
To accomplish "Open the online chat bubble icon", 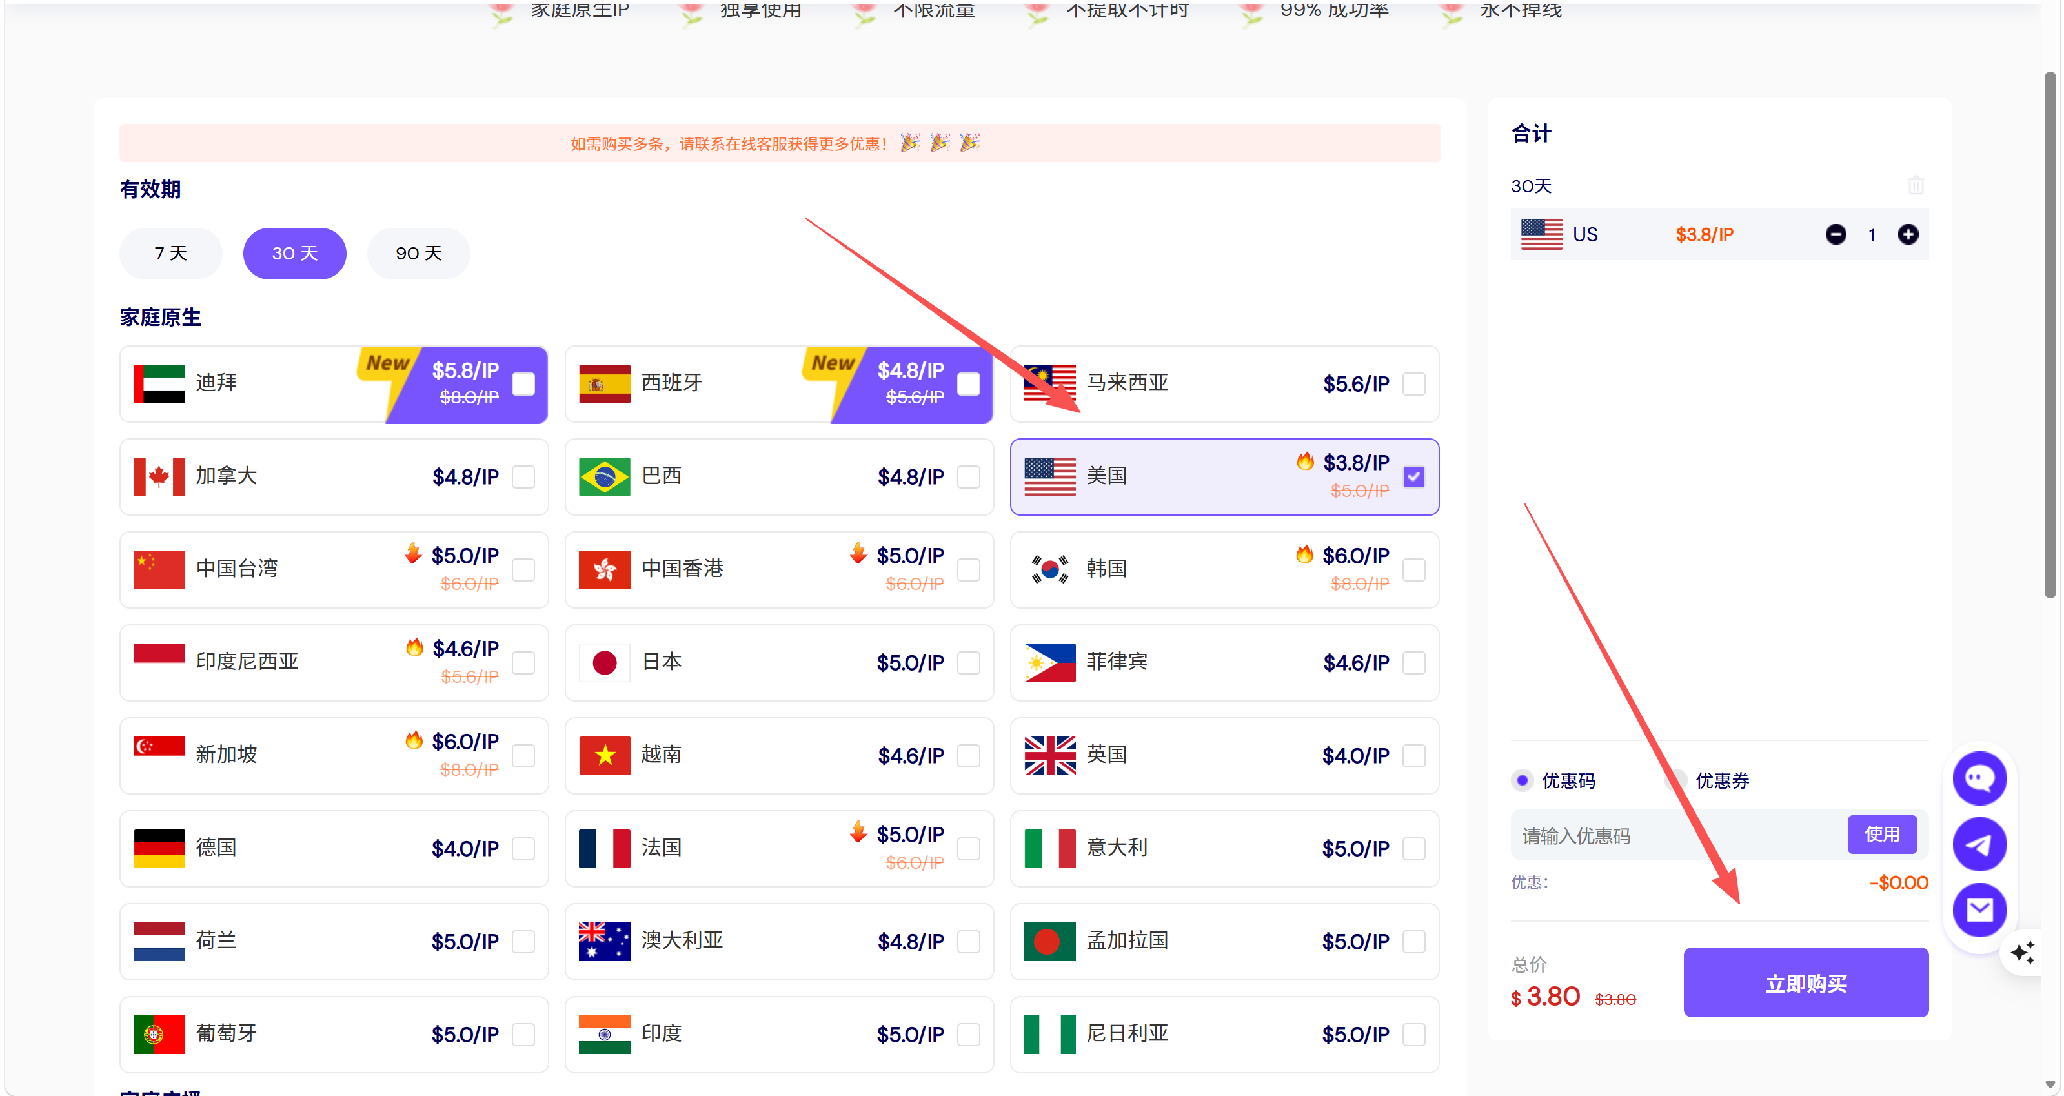I will tap(1979, 778).
